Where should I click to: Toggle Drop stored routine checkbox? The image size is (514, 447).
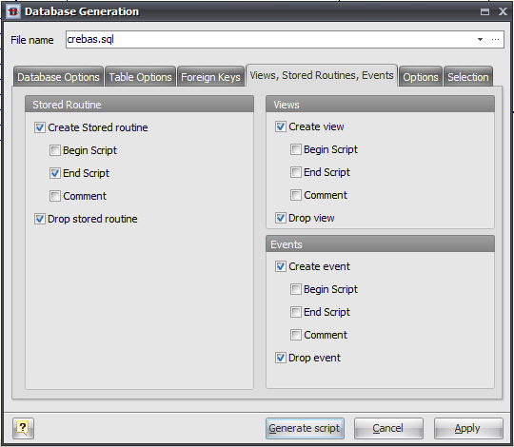tap(40, 219)
